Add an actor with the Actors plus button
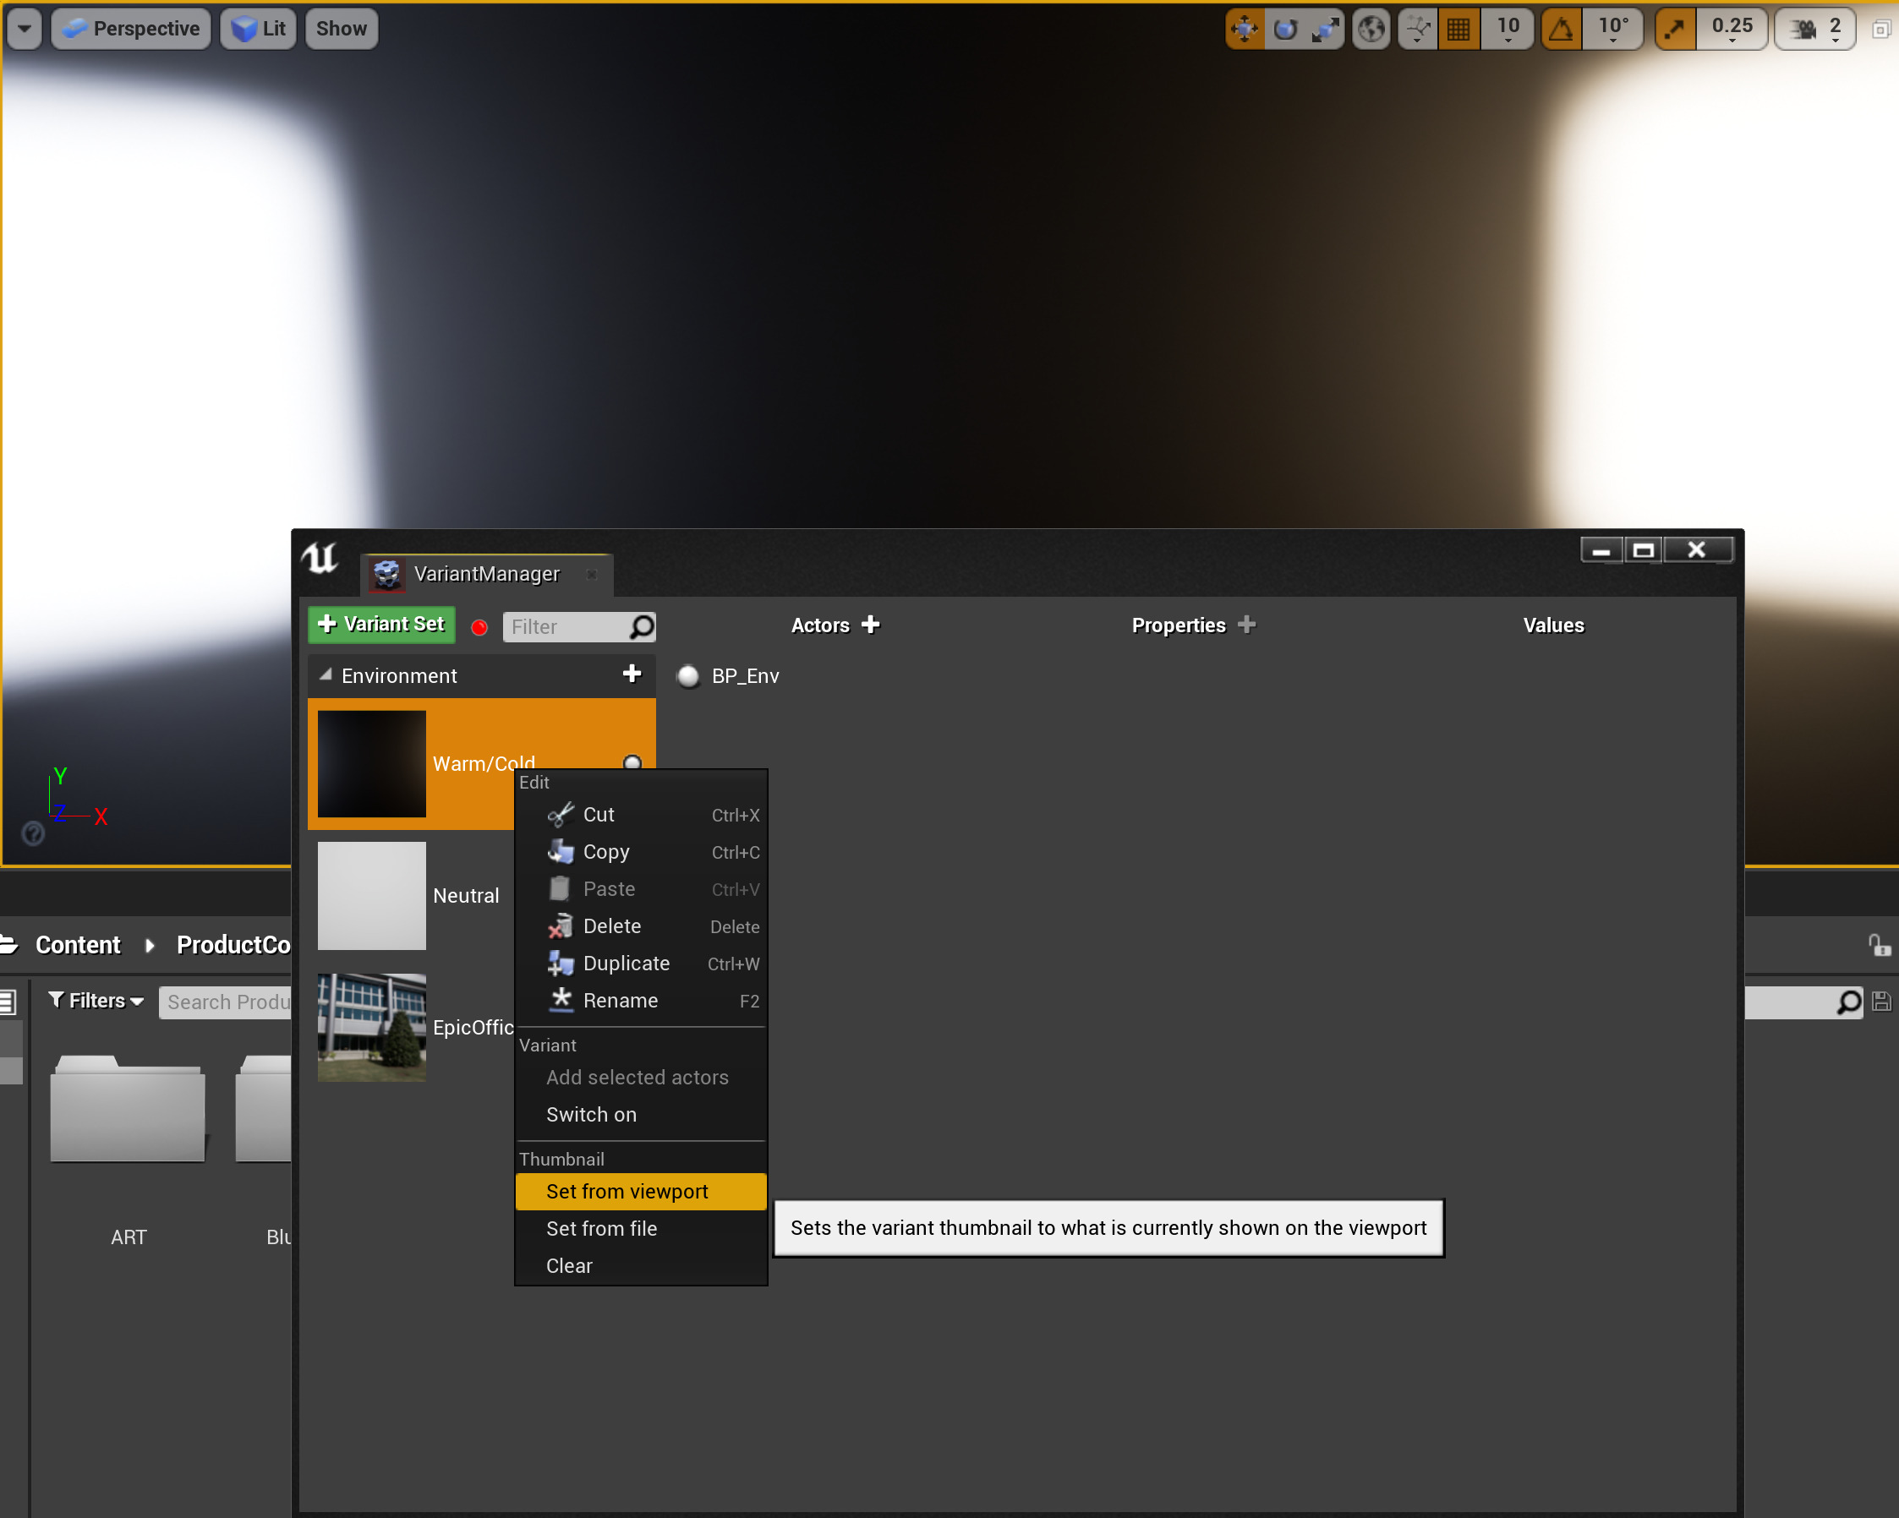 [x=871, y=625]
